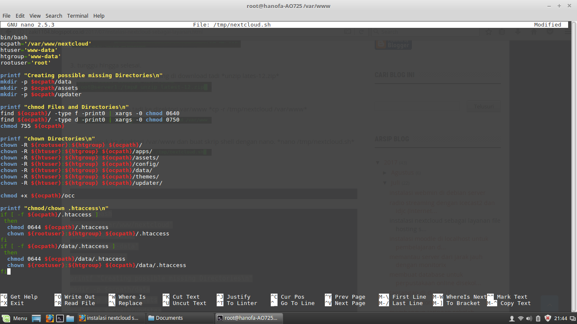The image size is (577, 324).
Task: Open the user applet in the system tray
Action: pyautogui.click(x=512, y=318)
